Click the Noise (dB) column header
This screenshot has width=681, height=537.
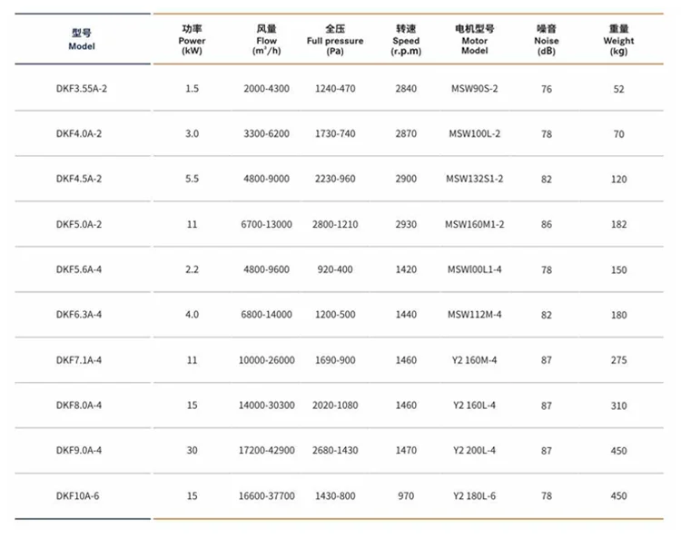tap(547, 40)
